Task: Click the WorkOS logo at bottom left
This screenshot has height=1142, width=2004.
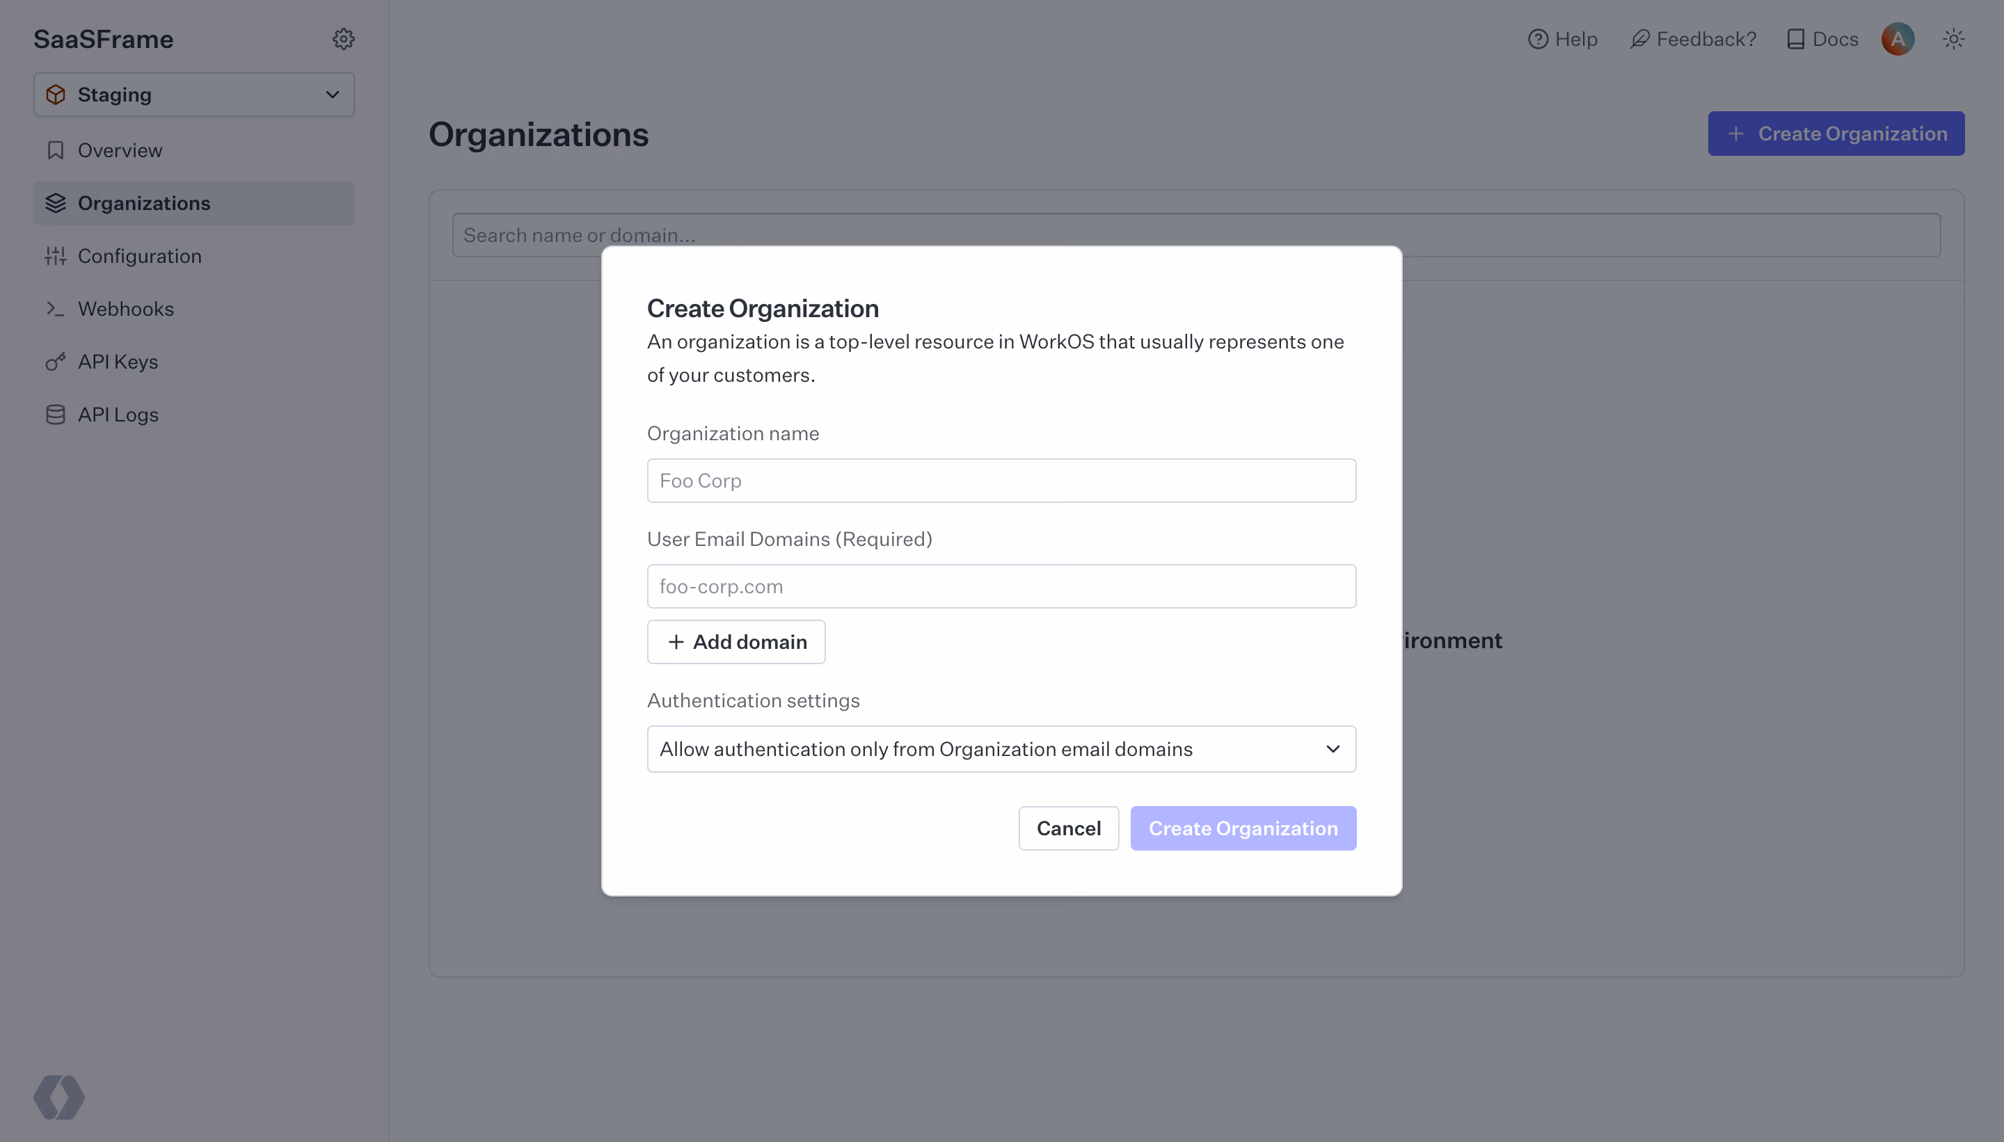Action: [59, 1097]
